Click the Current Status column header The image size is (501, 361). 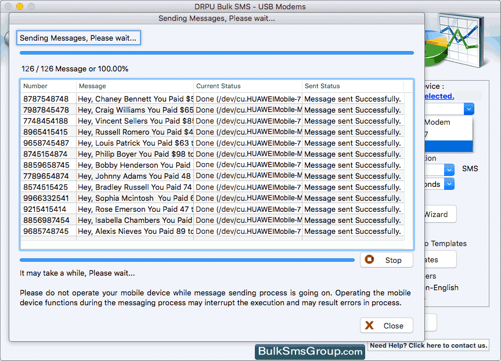pos(248,86)
